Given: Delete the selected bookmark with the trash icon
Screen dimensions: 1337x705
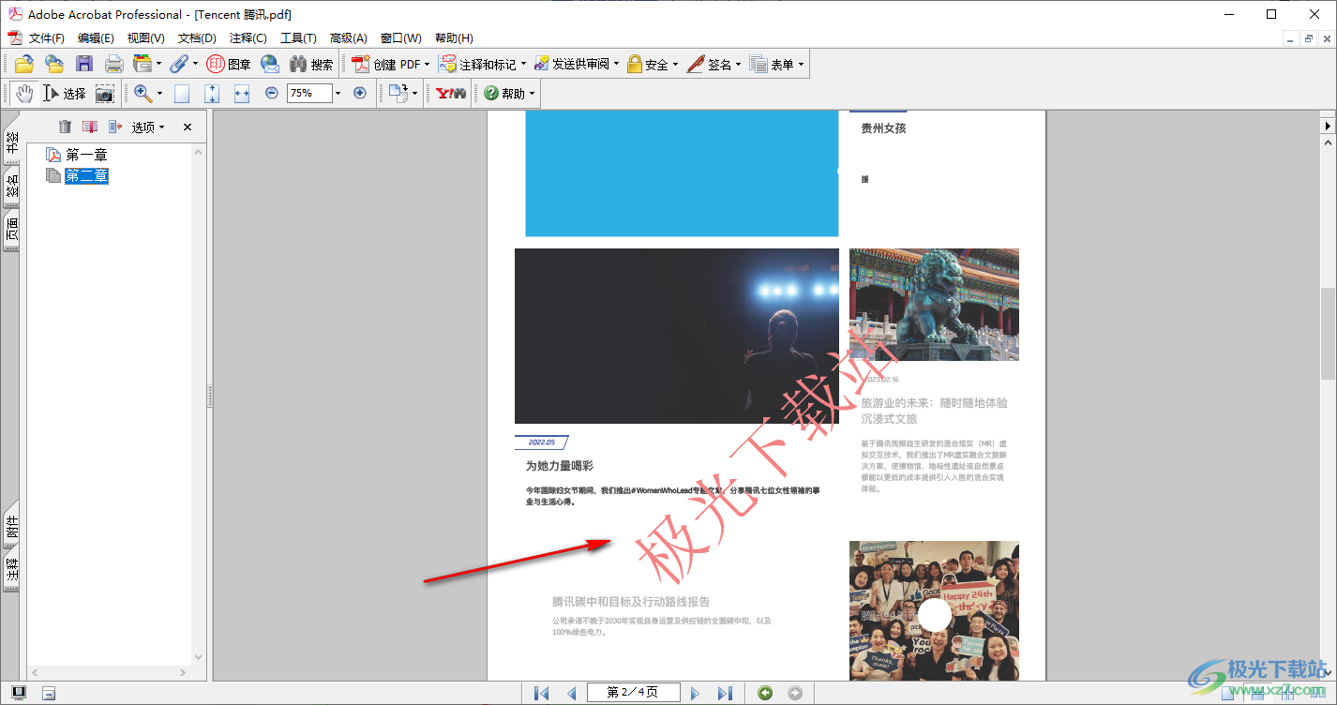Looking at the screenshot, I should 65,127.
